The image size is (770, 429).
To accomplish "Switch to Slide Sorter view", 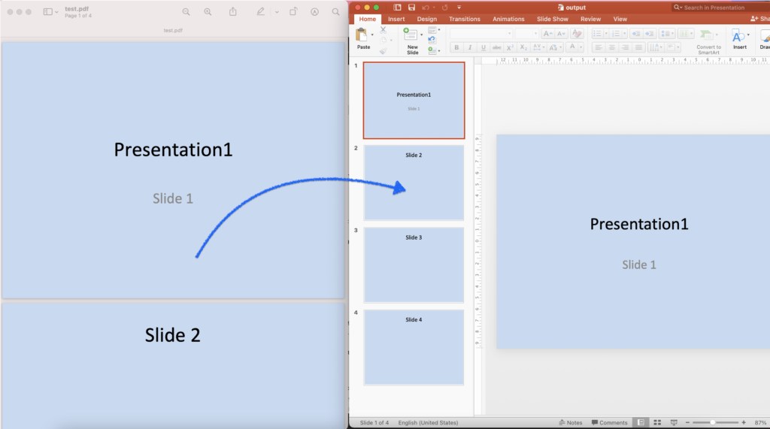I will point(657,423).
